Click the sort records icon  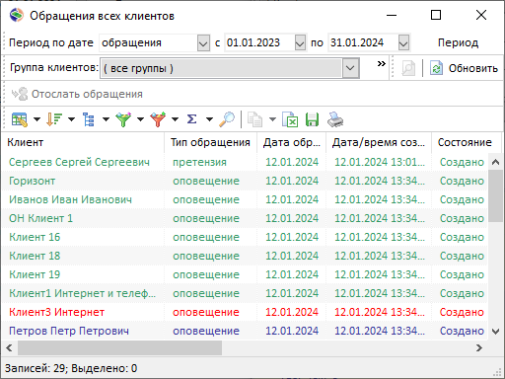pos(54,119)
